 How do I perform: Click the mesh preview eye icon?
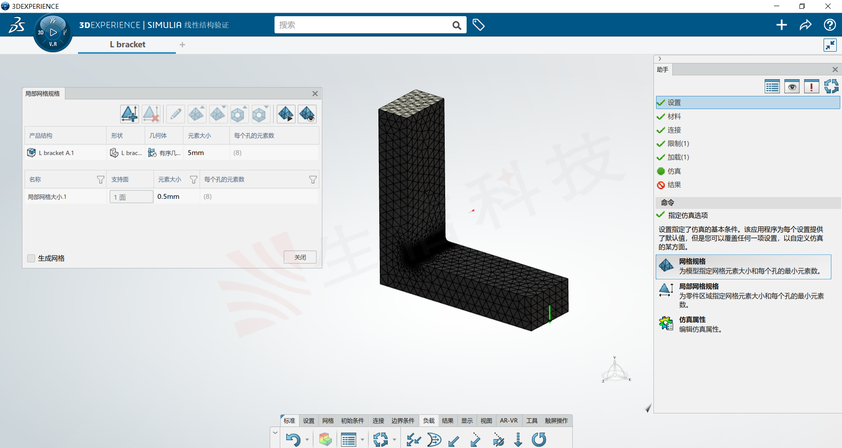307,114
